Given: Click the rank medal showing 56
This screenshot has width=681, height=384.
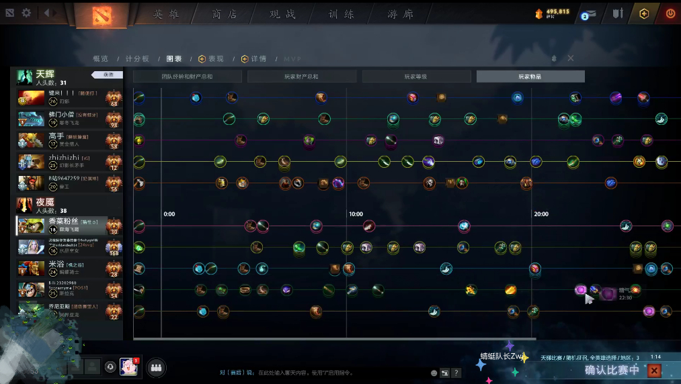Looking at the screenshot, I should (x=114, y=183).
